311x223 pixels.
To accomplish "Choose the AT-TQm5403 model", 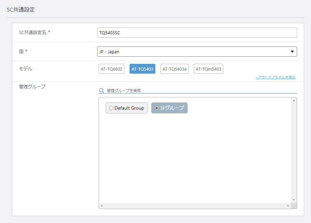I will (x=208, y=69).
